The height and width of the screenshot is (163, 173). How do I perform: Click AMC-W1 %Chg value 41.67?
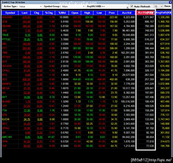point(51,137)
